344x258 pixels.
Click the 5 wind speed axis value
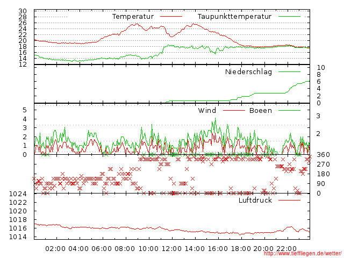25,110
